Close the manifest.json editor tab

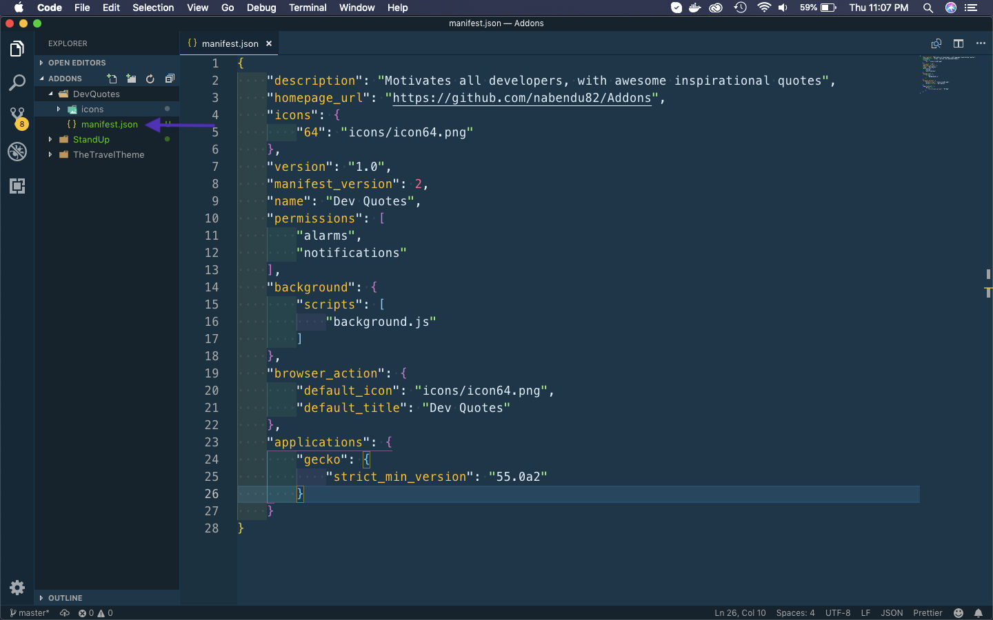pos(269,43)
